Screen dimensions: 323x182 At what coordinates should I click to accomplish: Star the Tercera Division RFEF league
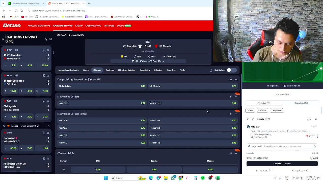click(x=4, y=126)
